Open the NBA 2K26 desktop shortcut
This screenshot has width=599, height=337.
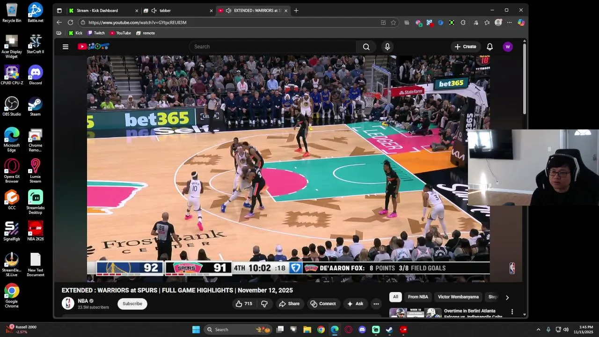coord(35,231)
